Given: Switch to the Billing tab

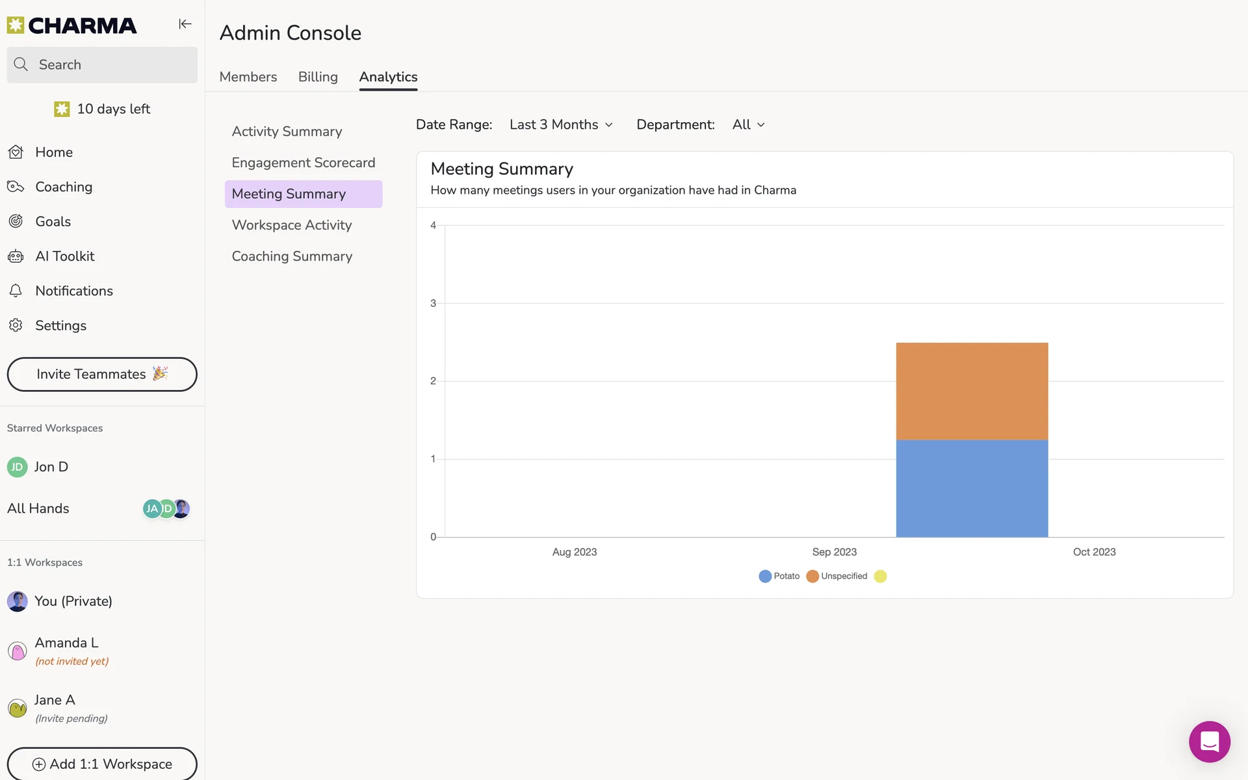Looking at the screenshot, I should click(x=318, y=77).
